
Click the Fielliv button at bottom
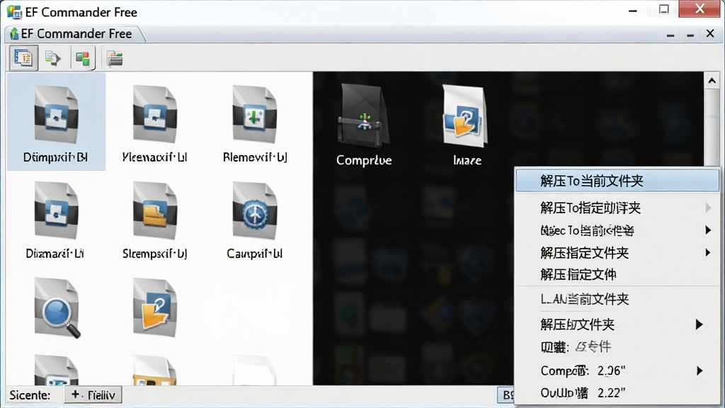point(93,395)
